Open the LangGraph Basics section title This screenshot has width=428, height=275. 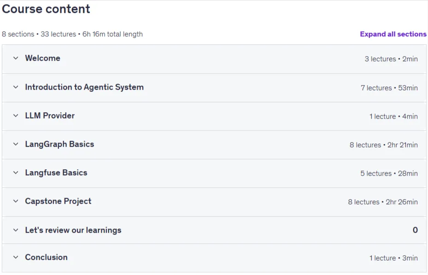point(59,144)
